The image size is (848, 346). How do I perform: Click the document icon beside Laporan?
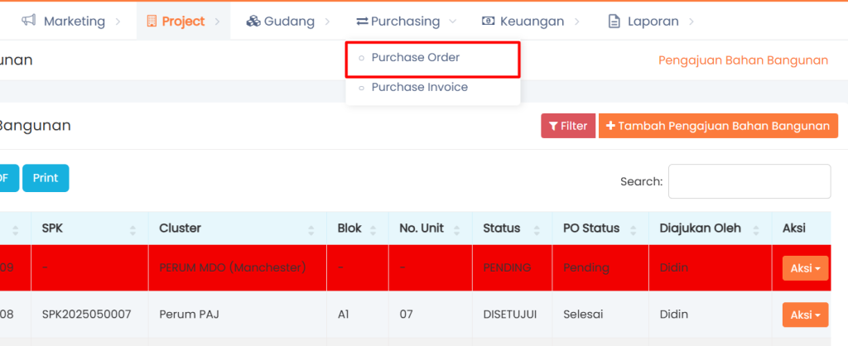[x=614, y=21]
